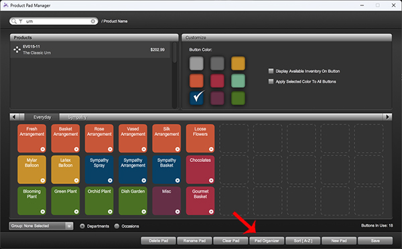Viewport: 402px width, 249px height.
Task: Pick the mint green button color
Action: pos(238,81)
